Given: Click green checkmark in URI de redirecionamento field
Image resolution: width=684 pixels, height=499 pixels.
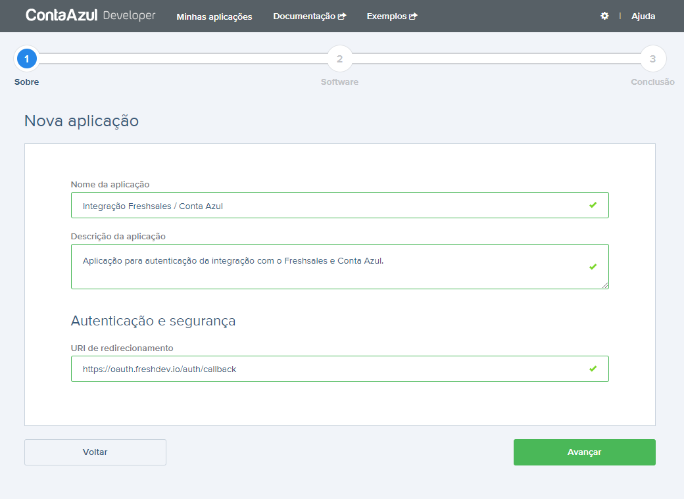Looking at the screenshot, I should pos(593,369).
